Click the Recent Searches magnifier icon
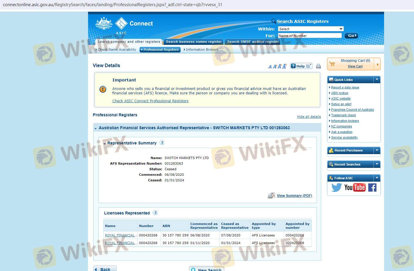Screen dimensions: 414x271 pos(331,164)
